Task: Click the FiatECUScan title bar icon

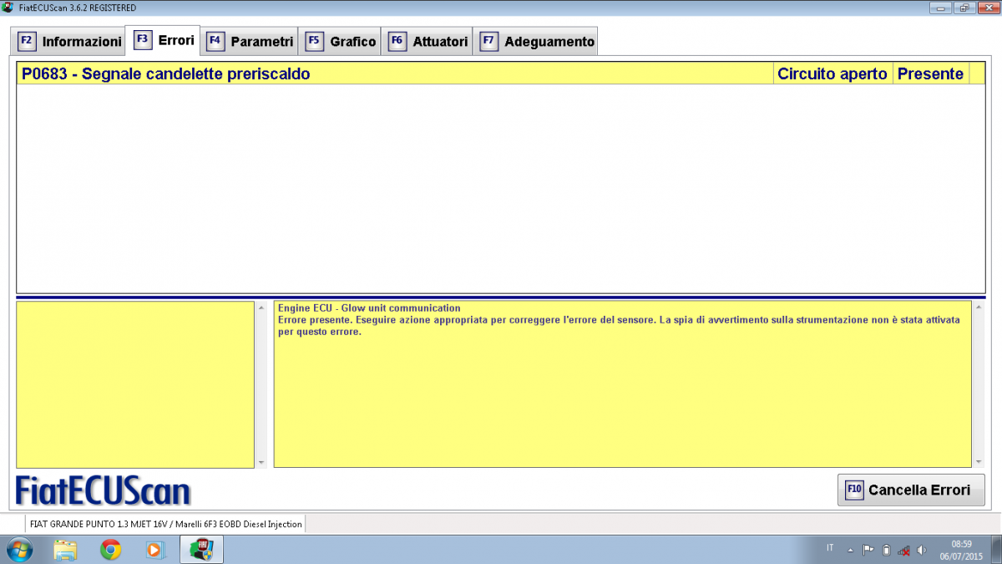Action: coord(8,7)
